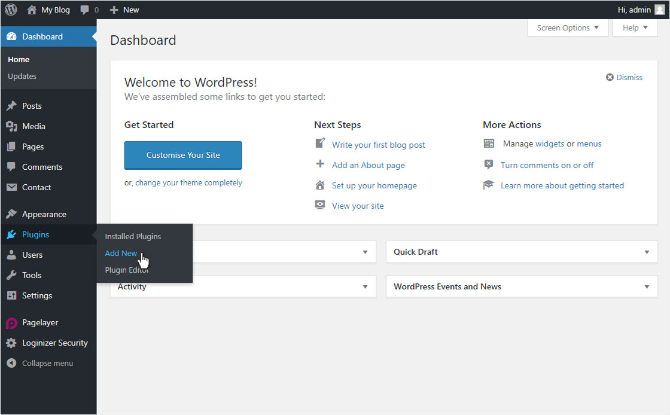670x415 pixels.
Task: Click the Comments speech bubble sidebar icon
Action: (11, 167)
